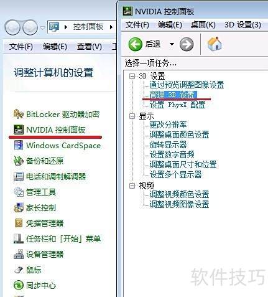Collapse the 显示 tree node

click(x=132, y=116)
